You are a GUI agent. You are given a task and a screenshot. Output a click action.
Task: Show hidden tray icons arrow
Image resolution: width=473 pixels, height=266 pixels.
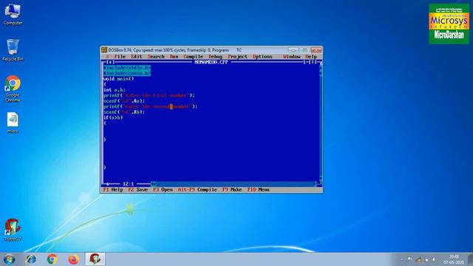click(401, 259)
